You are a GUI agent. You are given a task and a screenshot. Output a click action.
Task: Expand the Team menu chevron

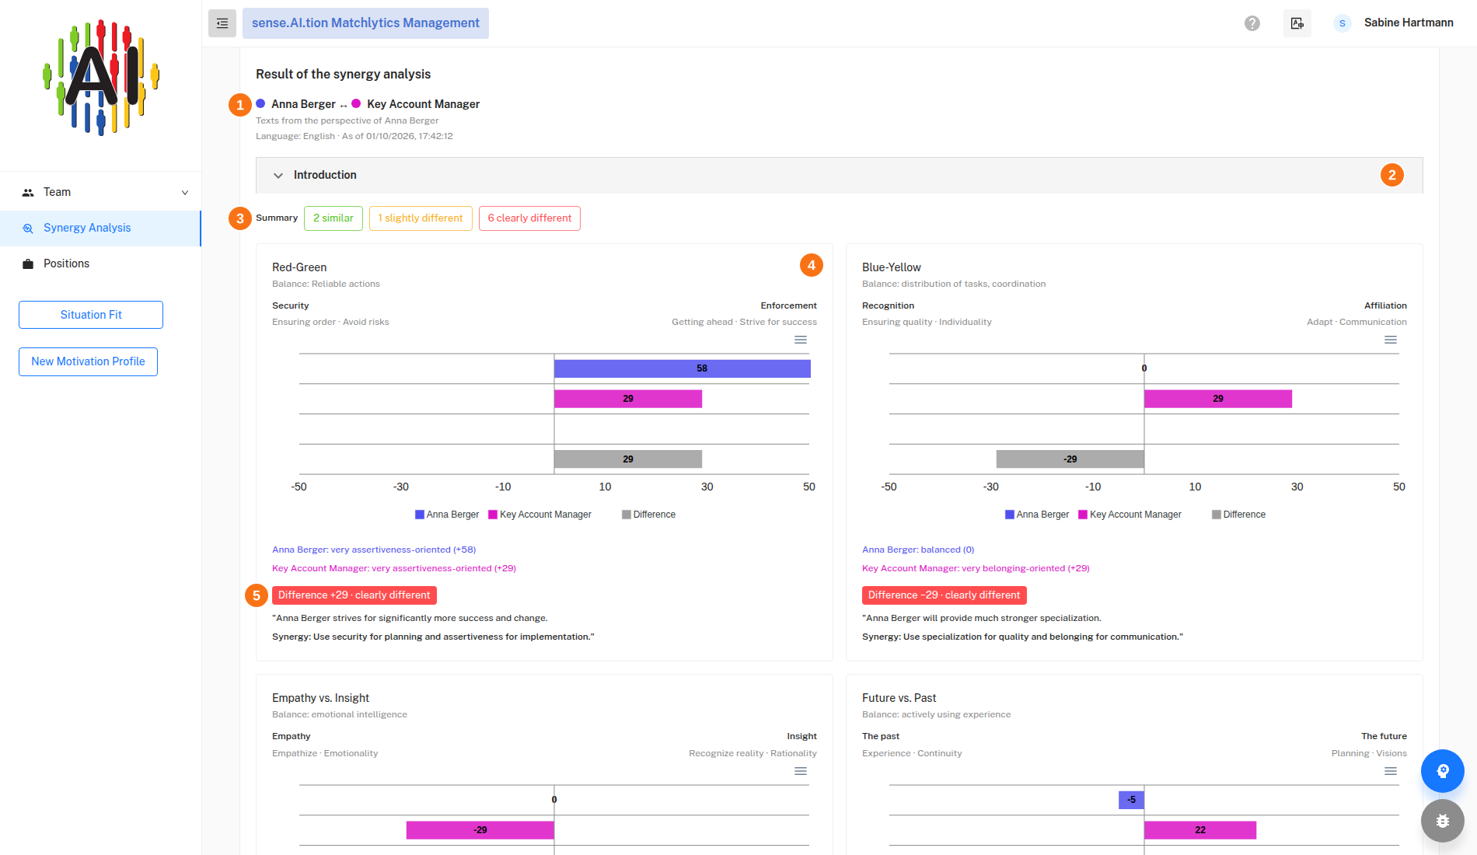point(185,193)
